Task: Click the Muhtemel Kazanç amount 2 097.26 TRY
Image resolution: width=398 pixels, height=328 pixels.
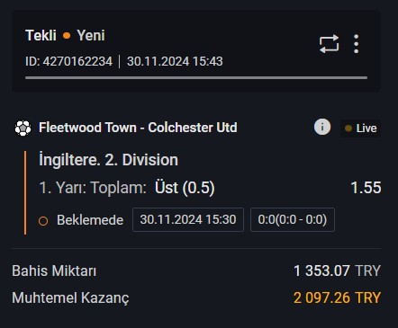Action: coord(337,298)
